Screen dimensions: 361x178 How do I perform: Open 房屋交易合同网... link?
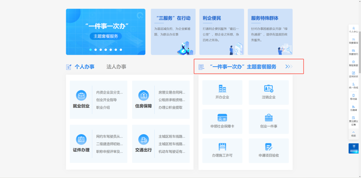172,92
